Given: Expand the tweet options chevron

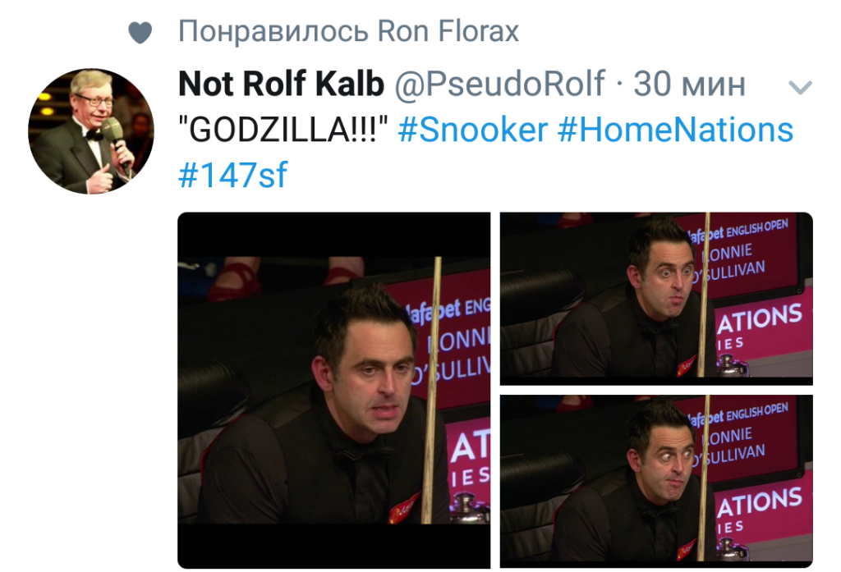Looking at the screenshot, I should (800, 87).
